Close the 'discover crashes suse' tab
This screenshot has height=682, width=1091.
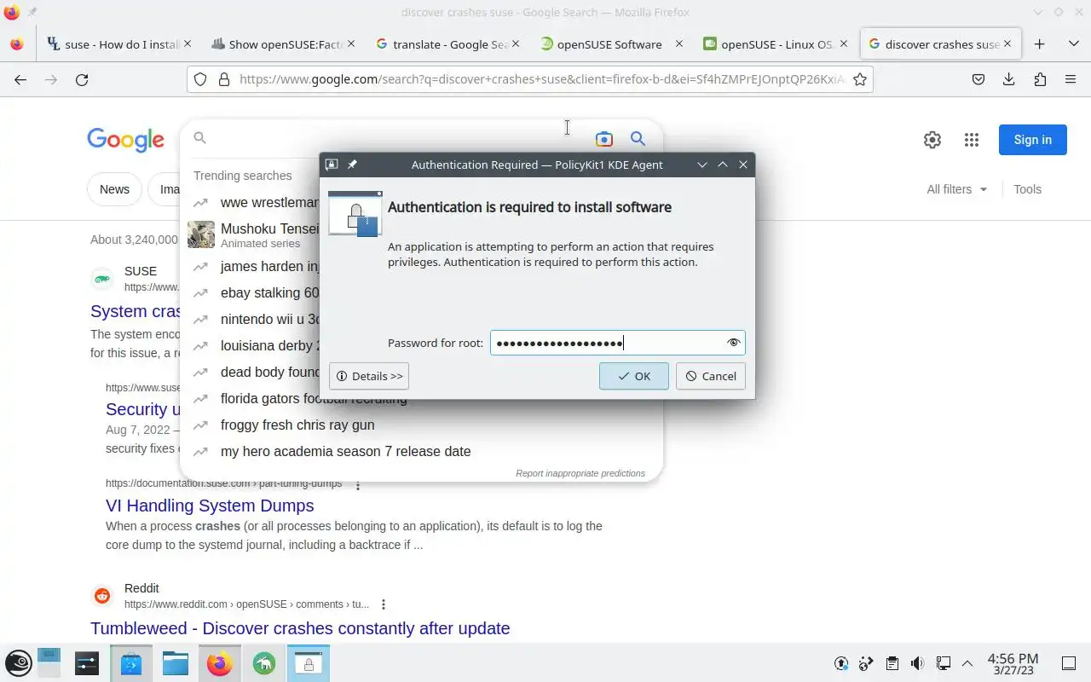1007,43
